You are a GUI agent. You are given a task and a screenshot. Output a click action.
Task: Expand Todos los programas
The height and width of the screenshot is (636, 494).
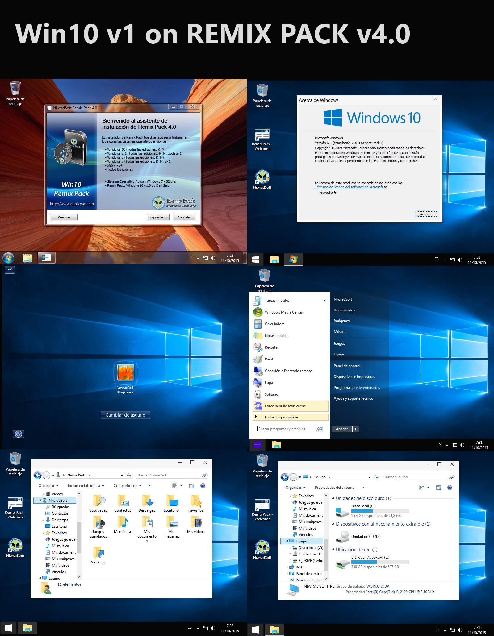(281, 417)
